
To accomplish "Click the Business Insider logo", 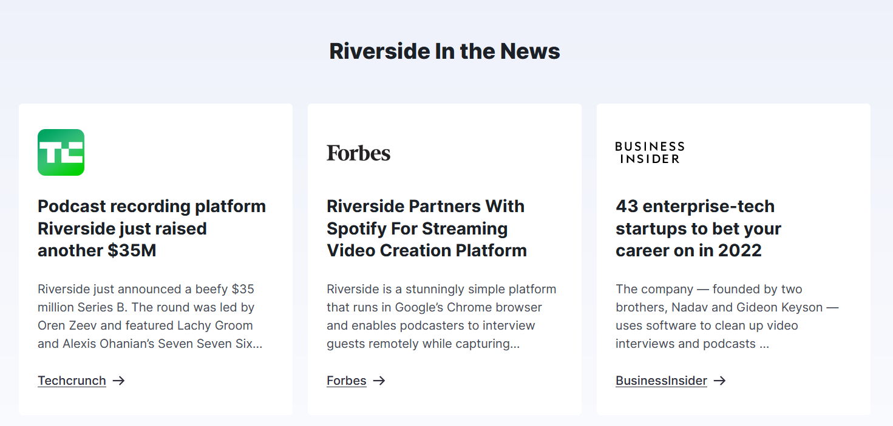I will click(x=650, y=153).
